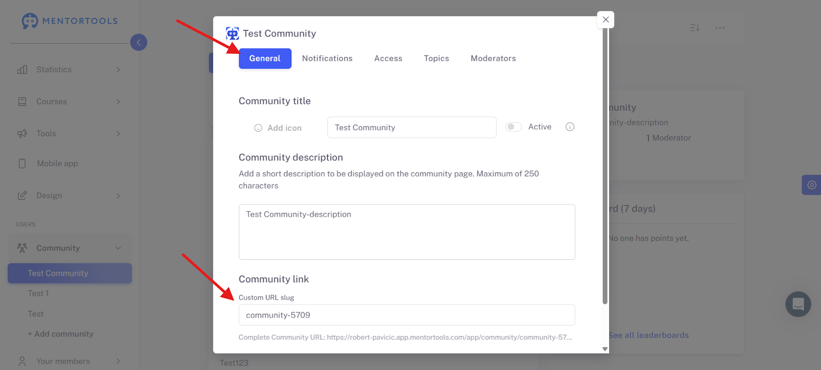Expand the Design menu chevron

coord(118,196)
